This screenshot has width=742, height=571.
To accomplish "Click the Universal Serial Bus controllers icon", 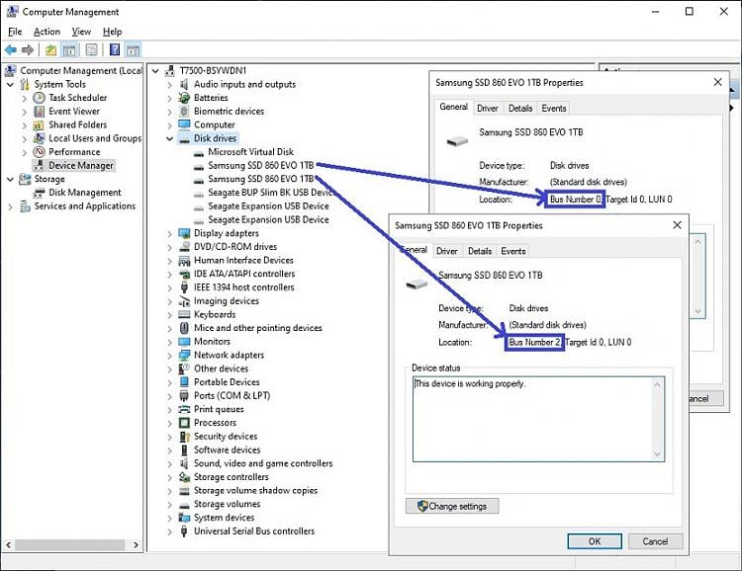I will pos(184,531).
